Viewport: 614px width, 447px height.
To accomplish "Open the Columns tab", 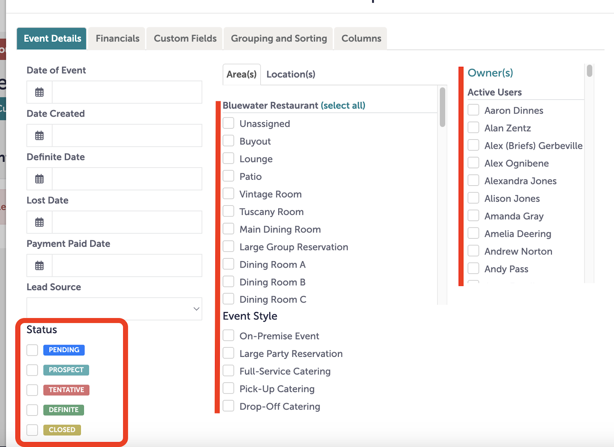I will pos(360,38).
